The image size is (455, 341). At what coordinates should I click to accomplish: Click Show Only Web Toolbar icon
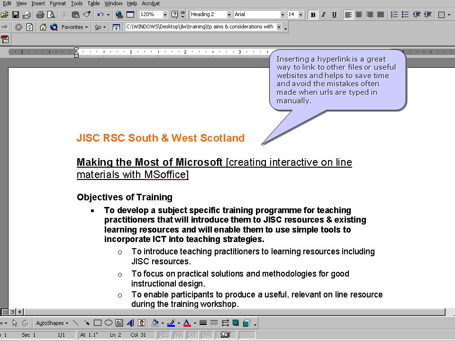pos(116,27)
